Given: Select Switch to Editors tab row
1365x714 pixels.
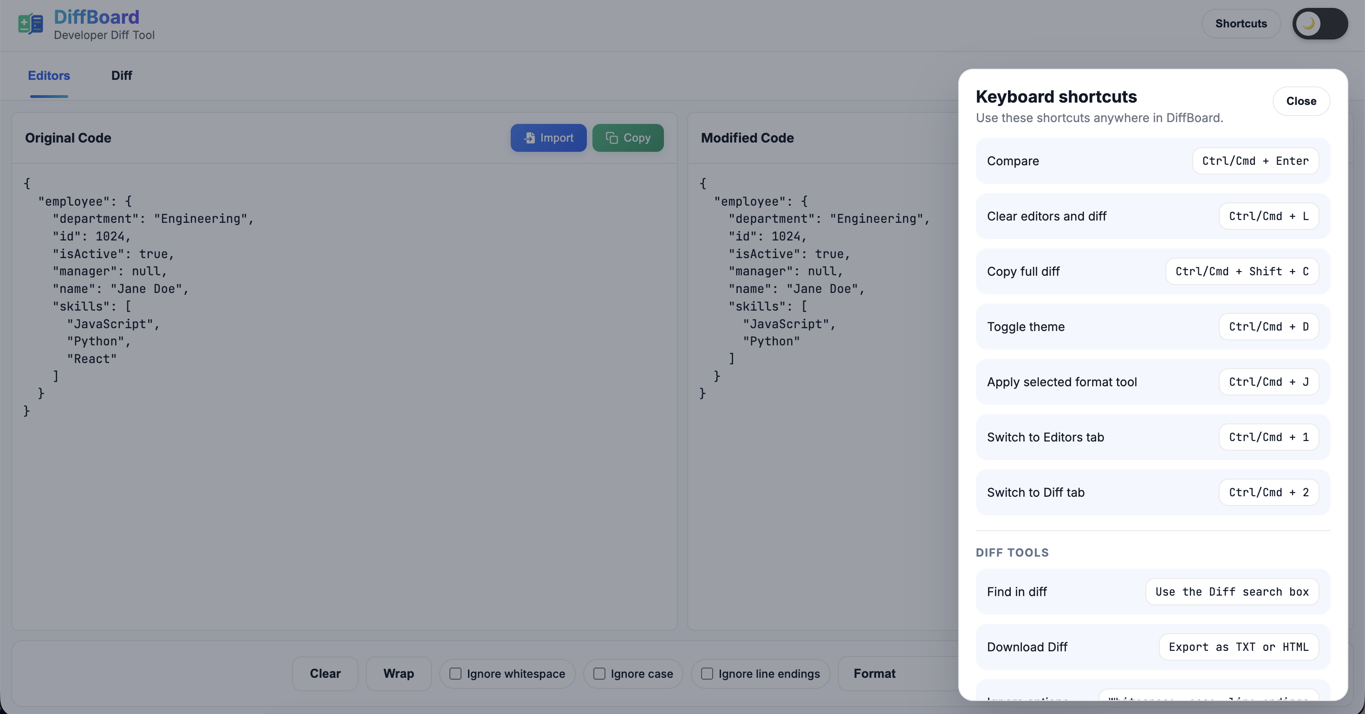Looking at the screenshot, I should coord(1152,437).
